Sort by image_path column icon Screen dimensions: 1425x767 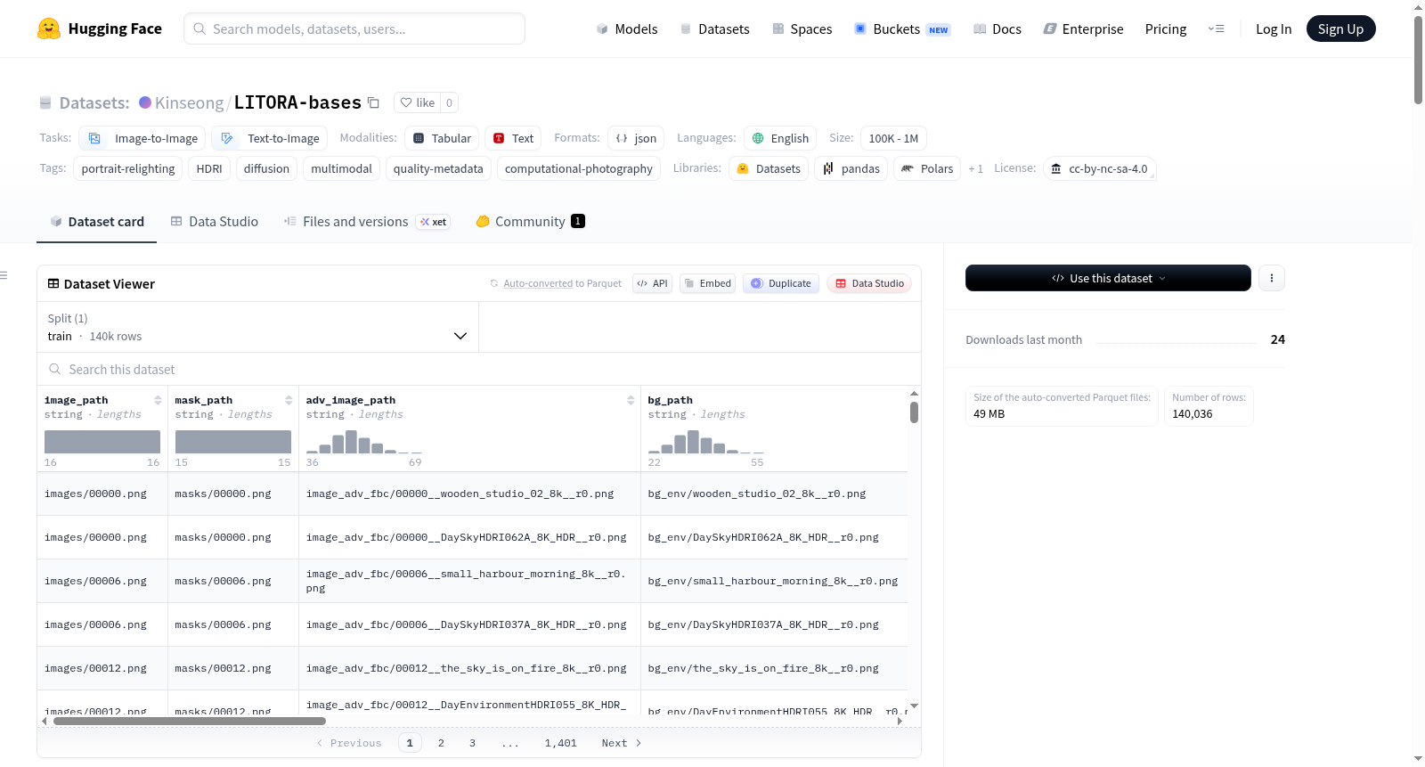tap(158, 400)
